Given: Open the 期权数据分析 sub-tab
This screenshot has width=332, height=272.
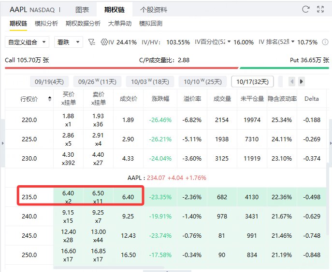Looking at the screenshot, I should [x=83, y=24].
